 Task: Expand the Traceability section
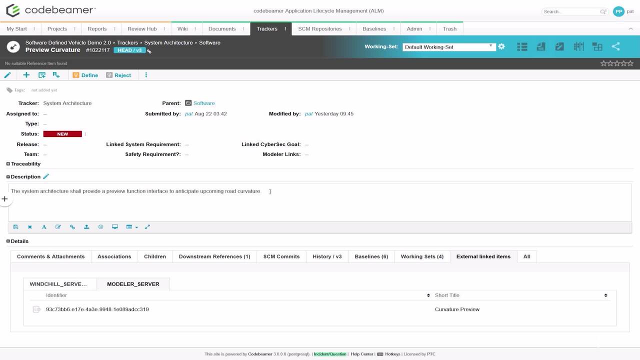pyautogui.click(x=8, y=164)
